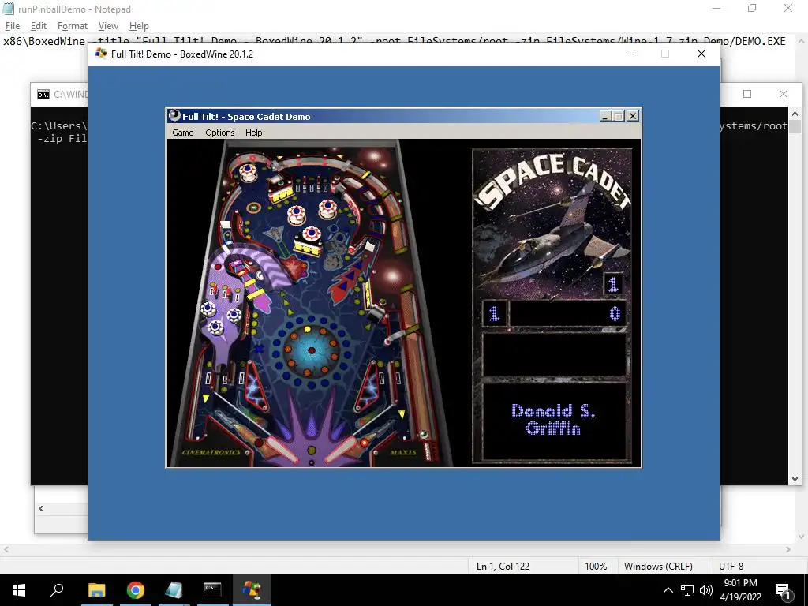Click the central blue wormhole target

pyautogui.click(x=311, y=350)
